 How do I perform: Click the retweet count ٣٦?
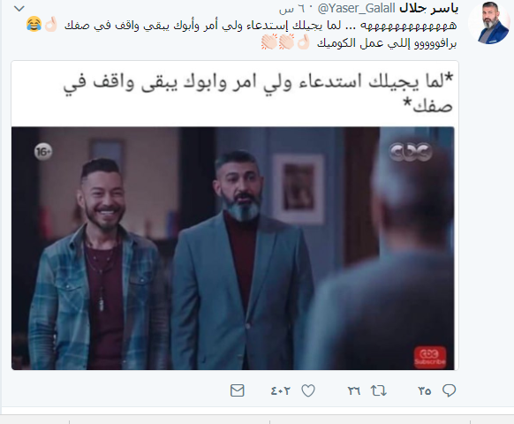pyautogui.click(x=354, y=391)
